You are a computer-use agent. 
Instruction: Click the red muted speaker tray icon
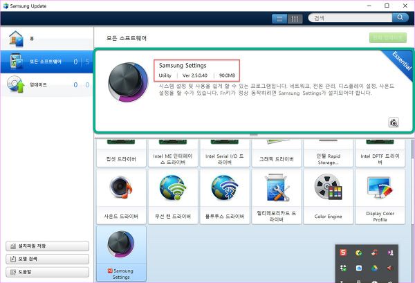[x=390, y=268]
